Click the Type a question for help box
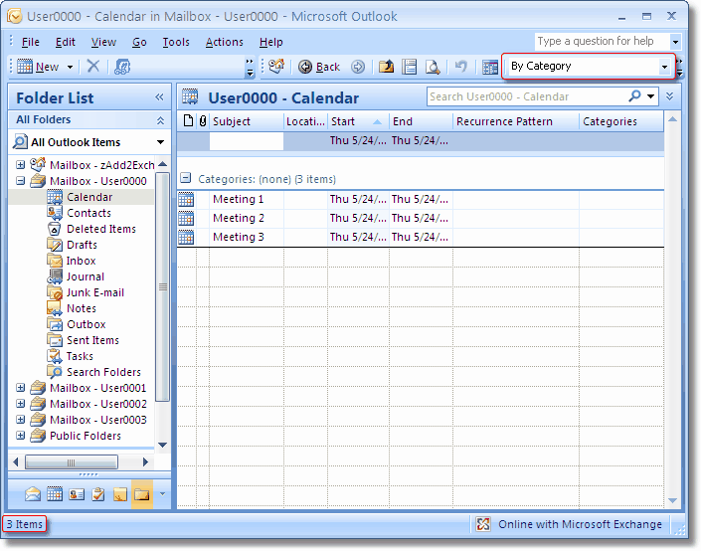Viewport: 701px width, 551px height. tap(602, 41)
